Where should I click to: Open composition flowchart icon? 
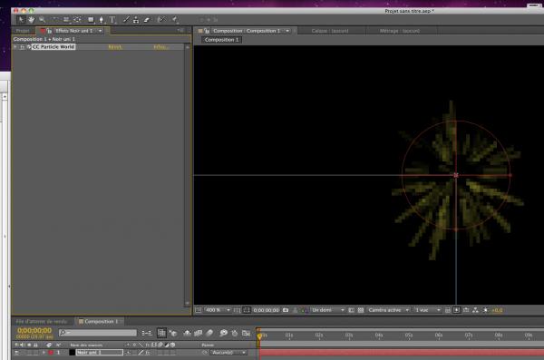pyautogui.click(x=475, y=310)
